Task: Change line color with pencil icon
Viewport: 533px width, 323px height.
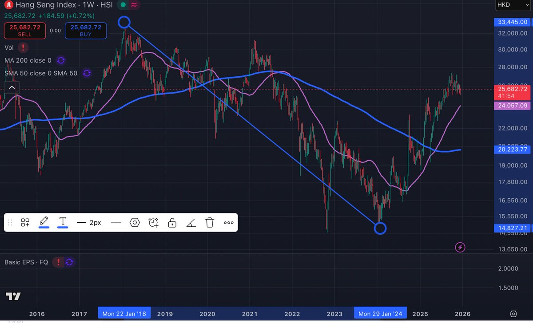Action: (x=44, y=222)
